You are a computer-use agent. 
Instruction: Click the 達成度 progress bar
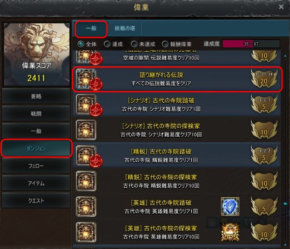(x=251, y=44)
